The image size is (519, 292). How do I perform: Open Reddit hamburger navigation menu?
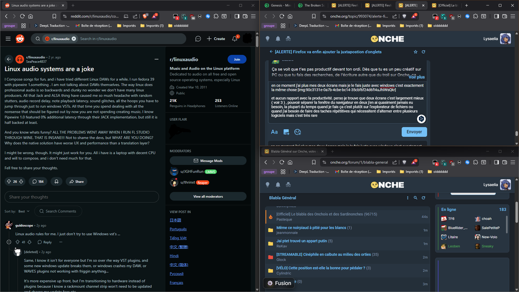pos(8,39)
